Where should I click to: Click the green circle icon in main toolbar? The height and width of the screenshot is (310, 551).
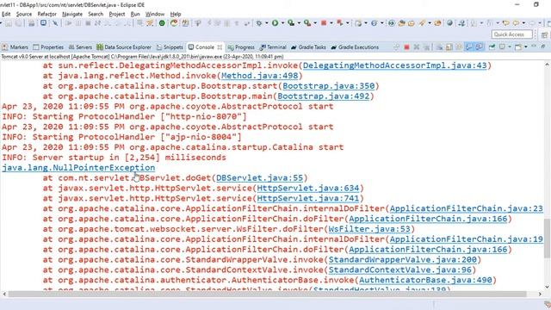162,23
